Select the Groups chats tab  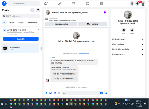click(20, 23)
